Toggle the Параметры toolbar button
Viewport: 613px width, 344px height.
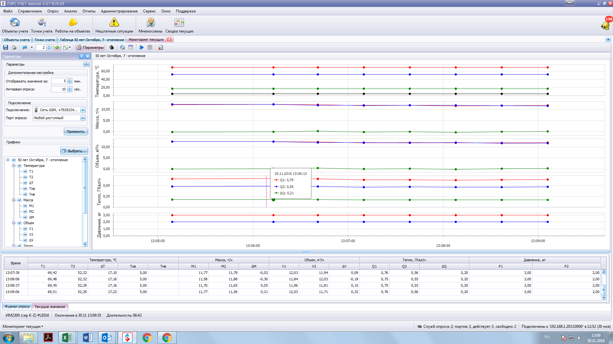tap(90, 47)
